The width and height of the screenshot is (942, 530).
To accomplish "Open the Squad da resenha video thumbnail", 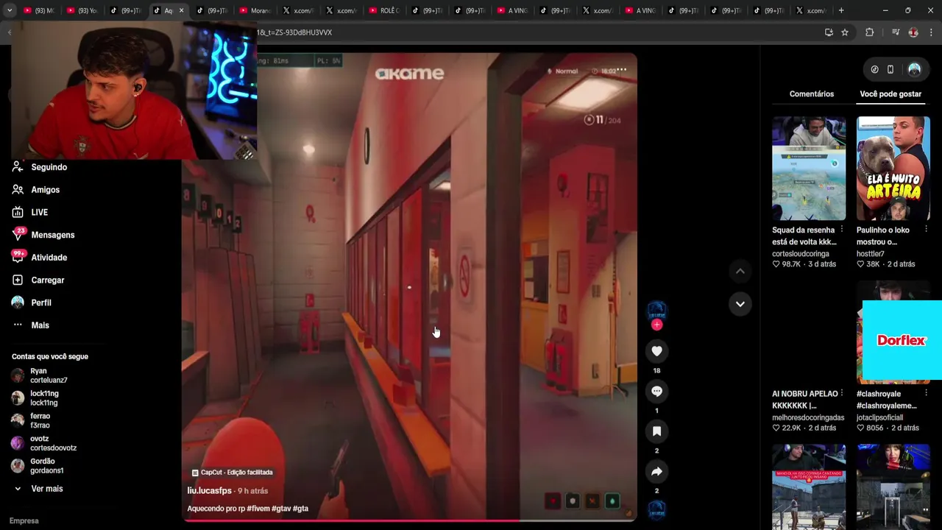I will pyautogui.click(x=809, y=169).
